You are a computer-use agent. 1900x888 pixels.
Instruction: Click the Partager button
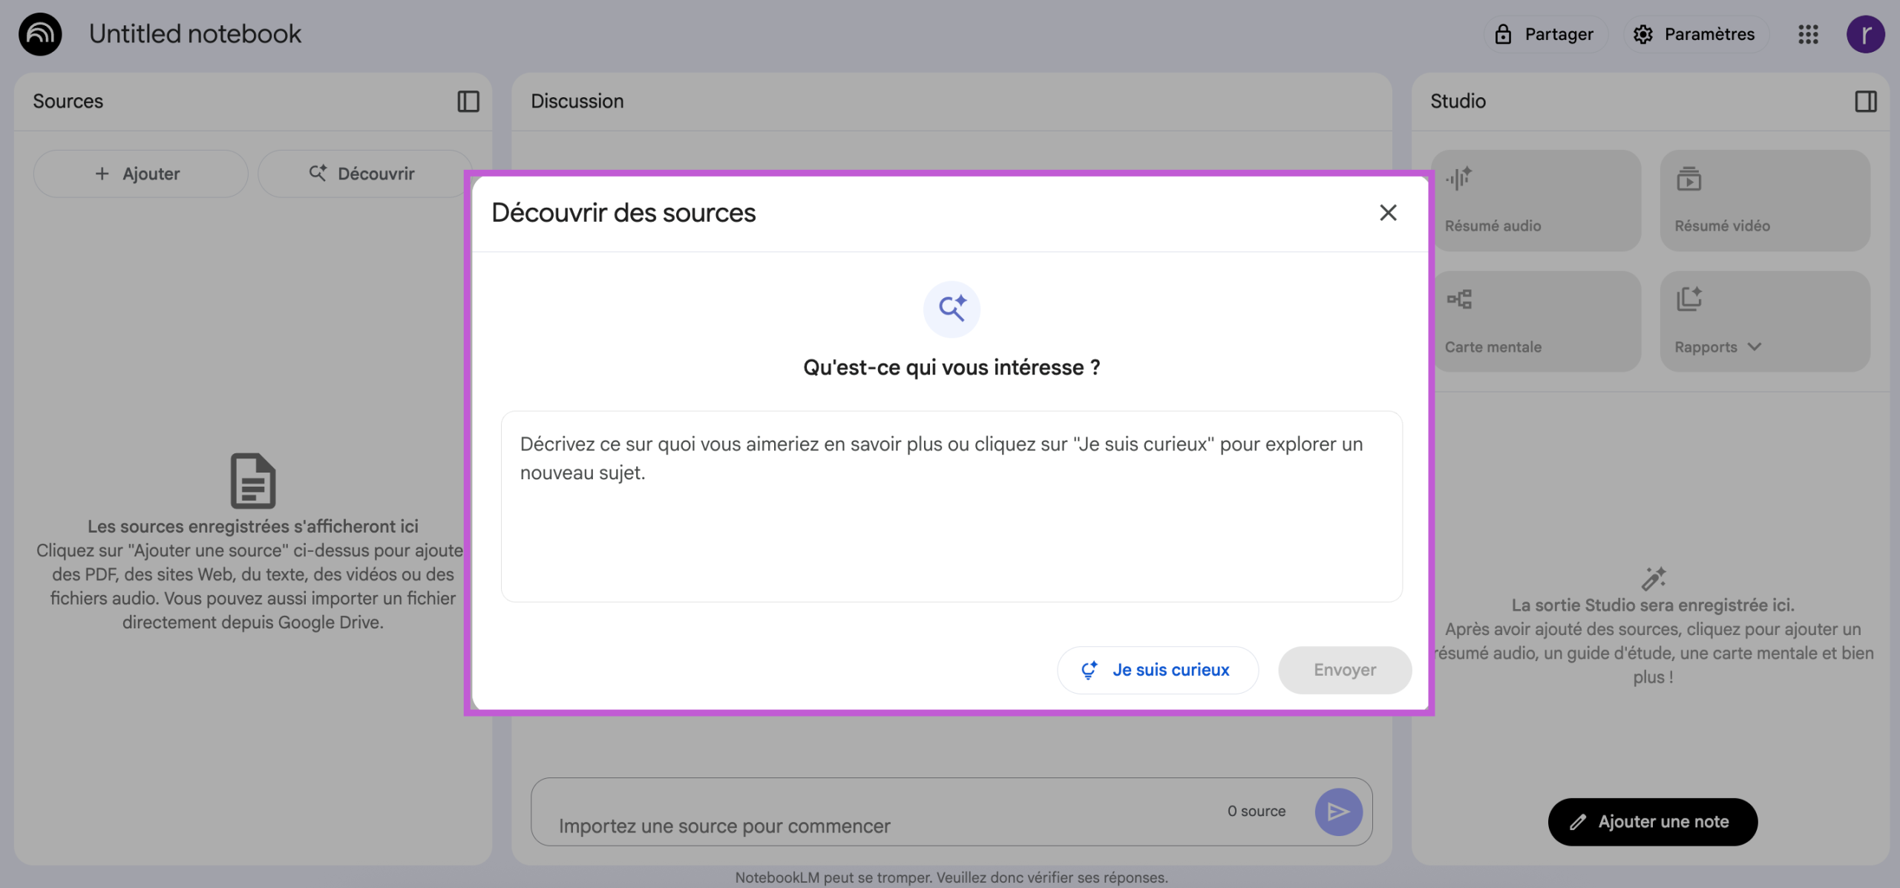click(x=1546, y=34)
